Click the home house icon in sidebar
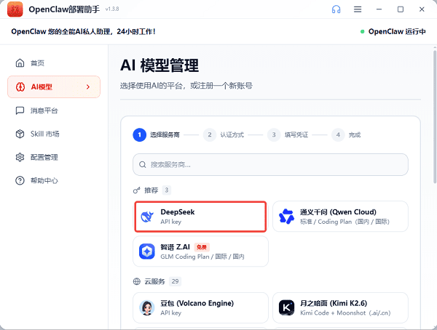Image resolution: width=437 pixels, height=330 pixels. (x=20, y=63)
